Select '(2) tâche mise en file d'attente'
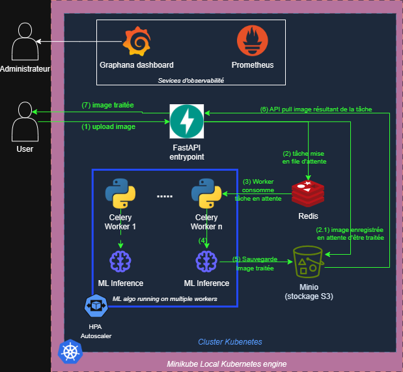Image resolution: width=403 pixels, height=372 pixels. click(x=304, y=158)
